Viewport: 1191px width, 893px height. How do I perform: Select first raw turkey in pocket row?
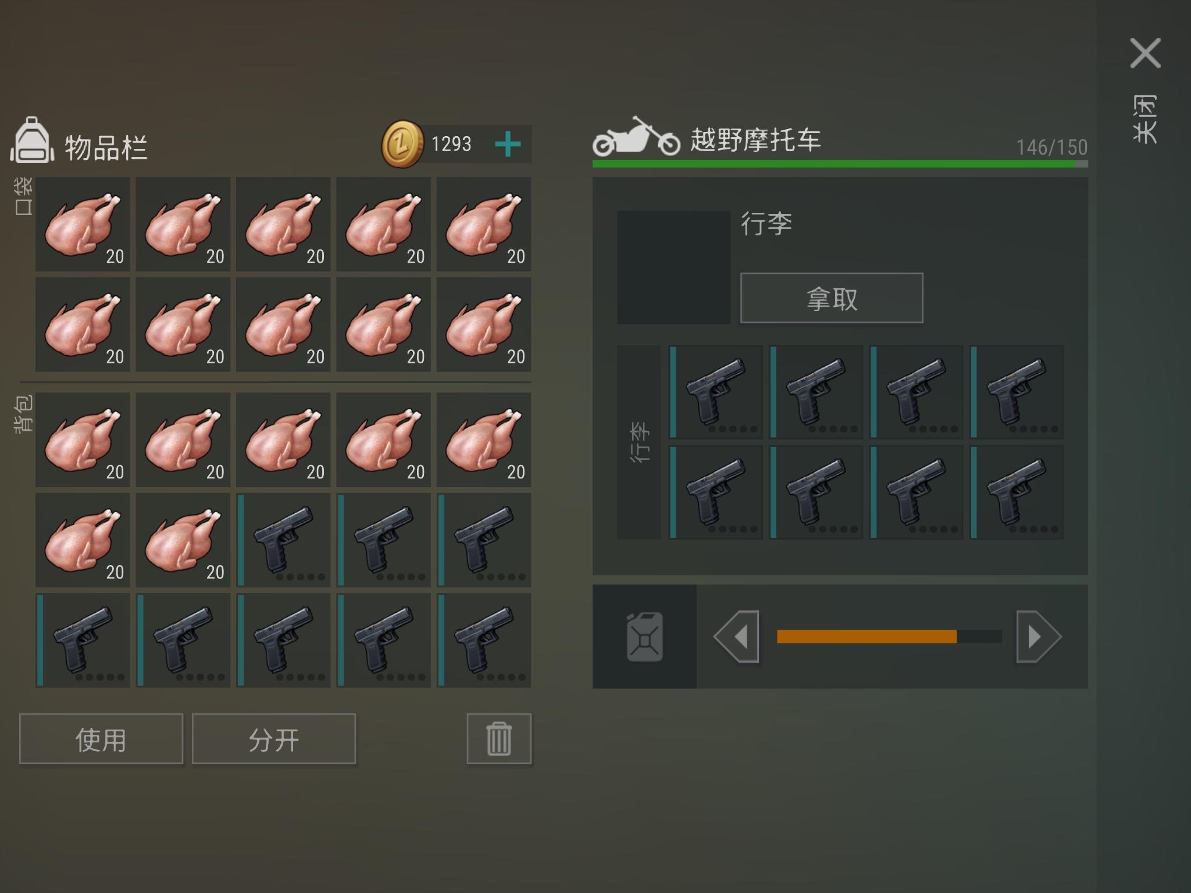click(83, 224)
